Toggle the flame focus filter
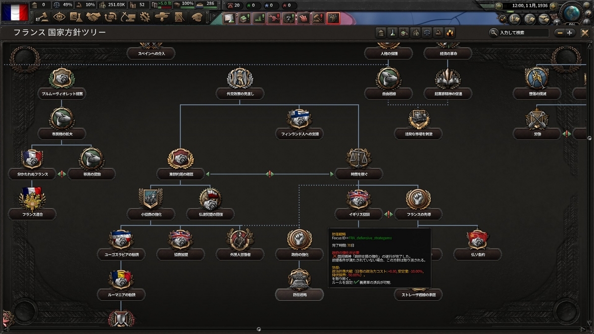 tap(448, 33)
